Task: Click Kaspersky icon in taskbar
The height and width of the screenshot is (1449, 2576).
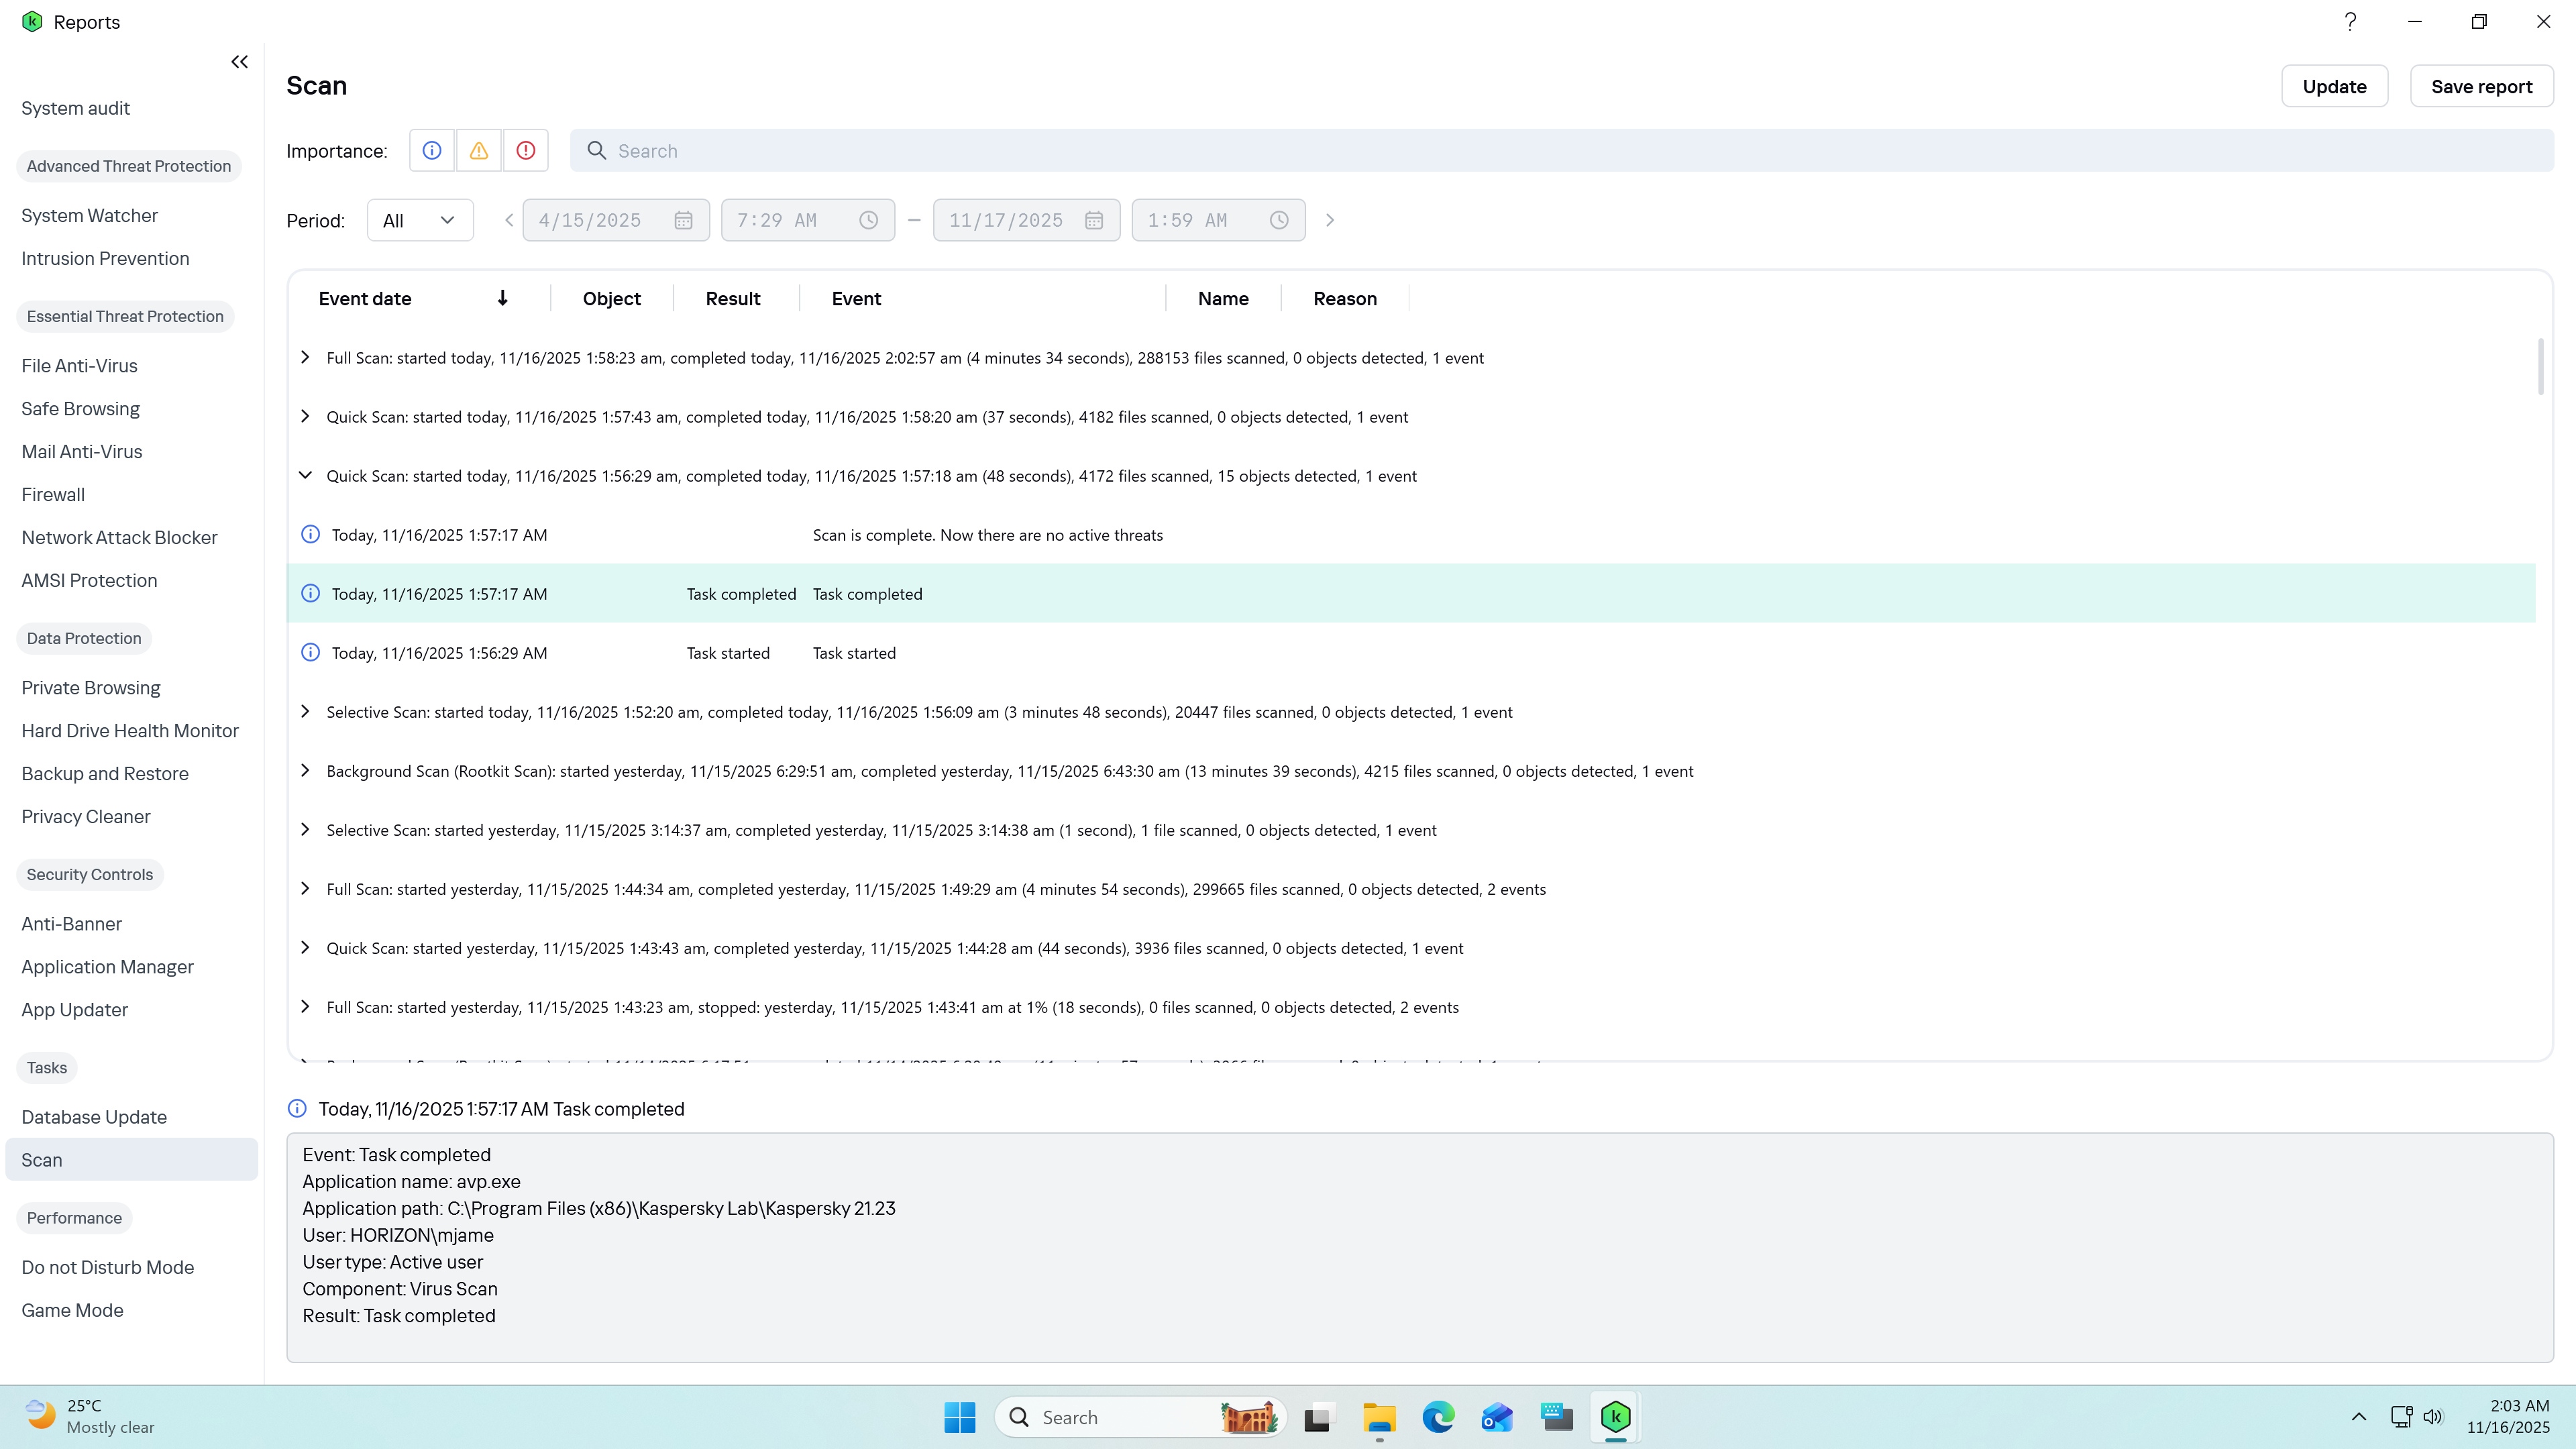Action: 1616,1417
